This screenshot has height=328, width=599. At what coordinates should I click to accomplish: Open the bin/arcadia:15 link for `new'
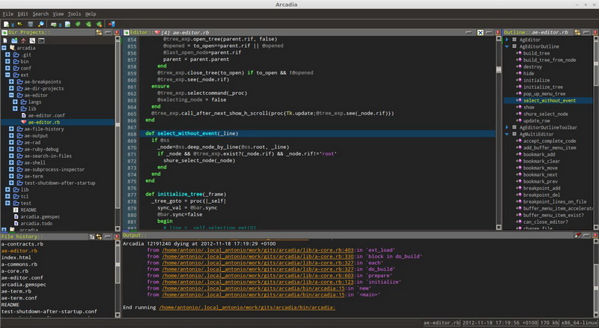point(253,288)
